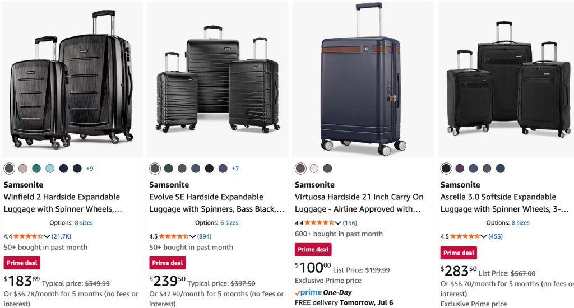Select the dark green Evolve SE swatch
Image resolution: width=574 pixels, height=308 pixels.
pyautogui.click(x=168, y=169)
